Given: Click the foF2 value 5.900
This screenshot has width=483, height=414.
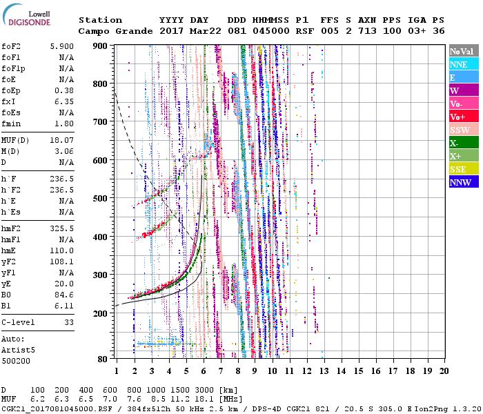Looking at the screenshot, I should click(62, 46).
